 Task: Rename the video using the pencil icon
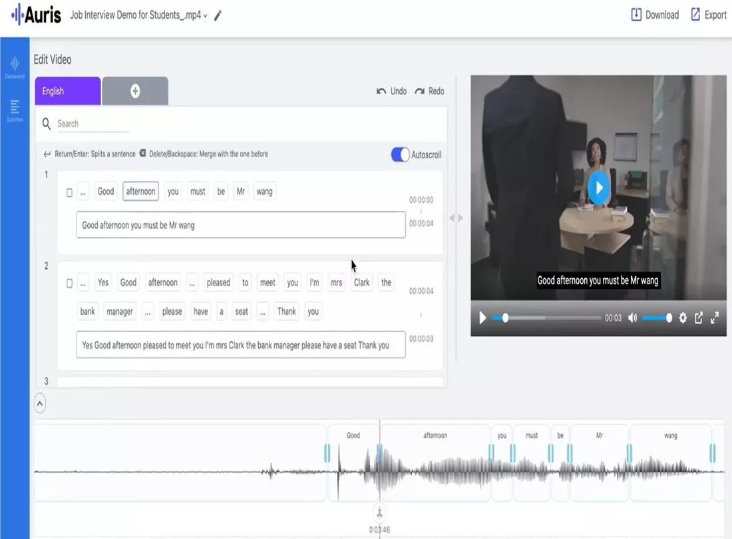coord(217,15)
